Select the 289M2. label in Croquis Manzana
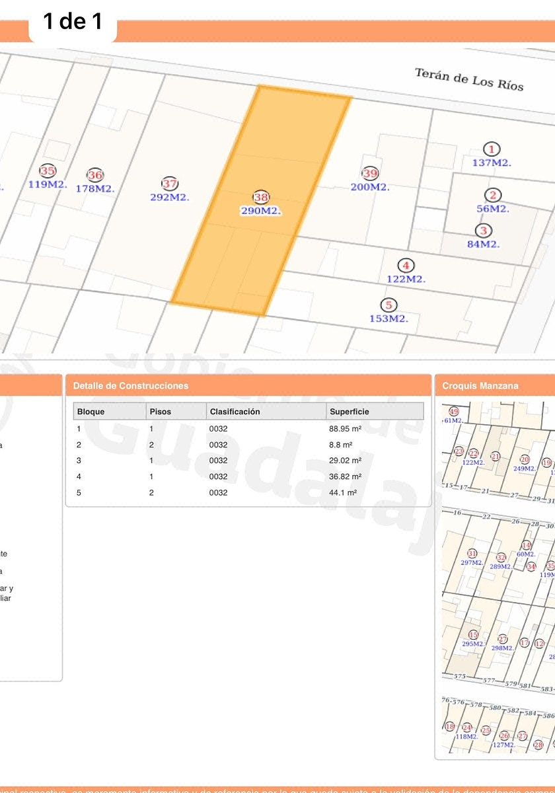 coord(500,566)
